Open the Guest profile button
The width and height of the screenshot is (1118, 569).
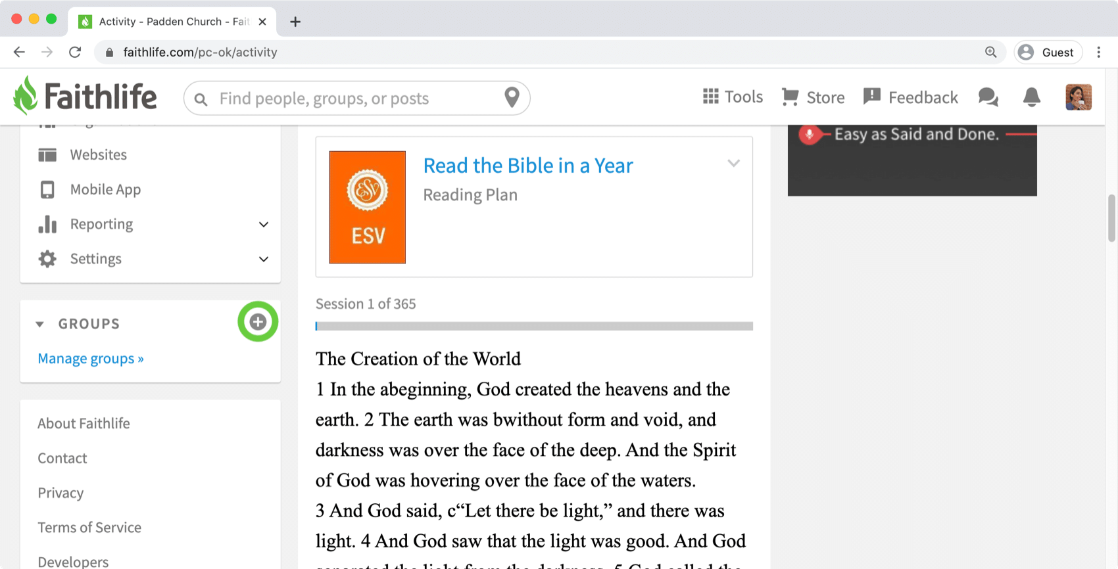(1048, 52)
